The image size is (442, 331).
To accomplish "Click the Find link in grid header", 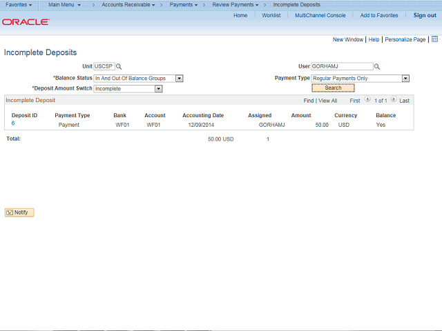I will click(309, 101).
